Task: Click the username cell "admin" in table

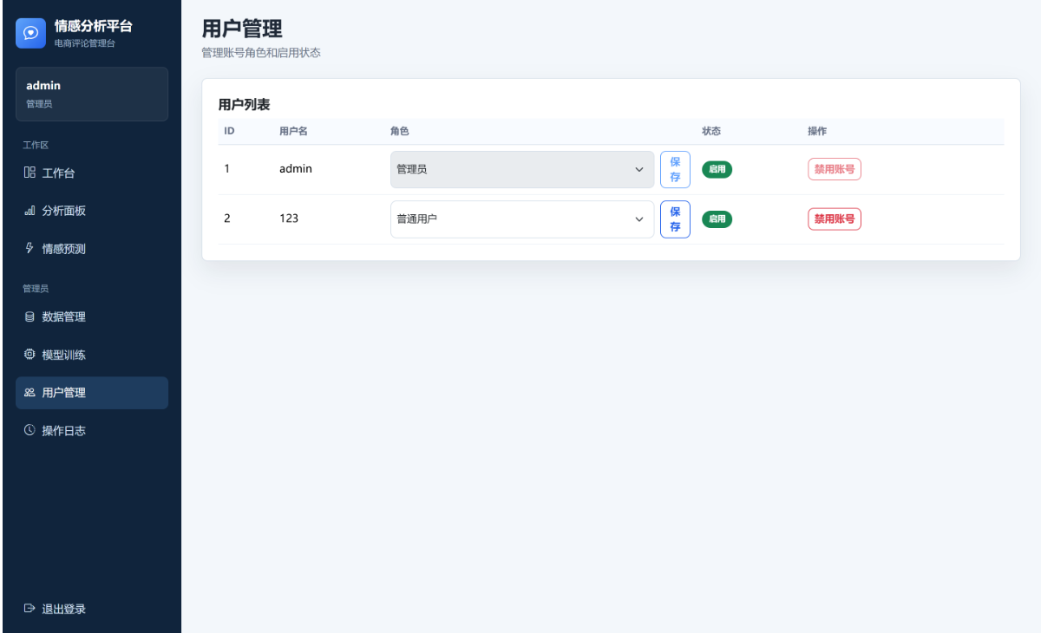Action: pyautogui.click(x=296, y=169)
